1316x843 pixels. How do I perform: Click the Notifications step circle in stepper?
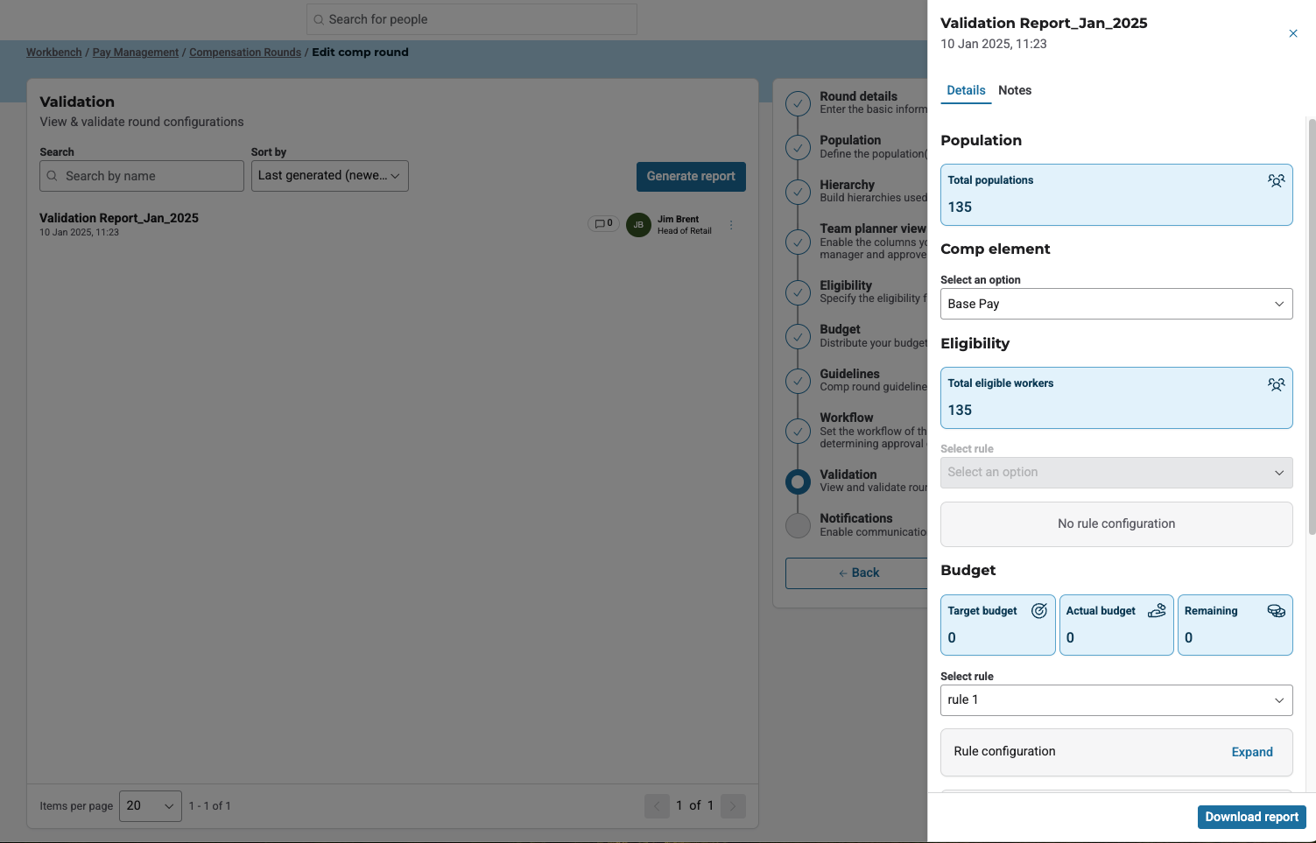pos(798,525)
